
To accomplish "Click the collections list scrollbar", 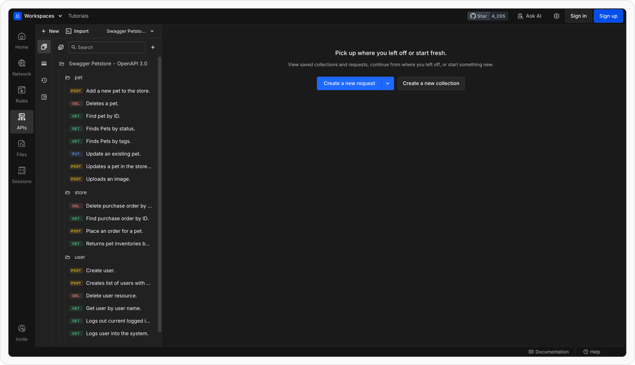I will (160, 194).
